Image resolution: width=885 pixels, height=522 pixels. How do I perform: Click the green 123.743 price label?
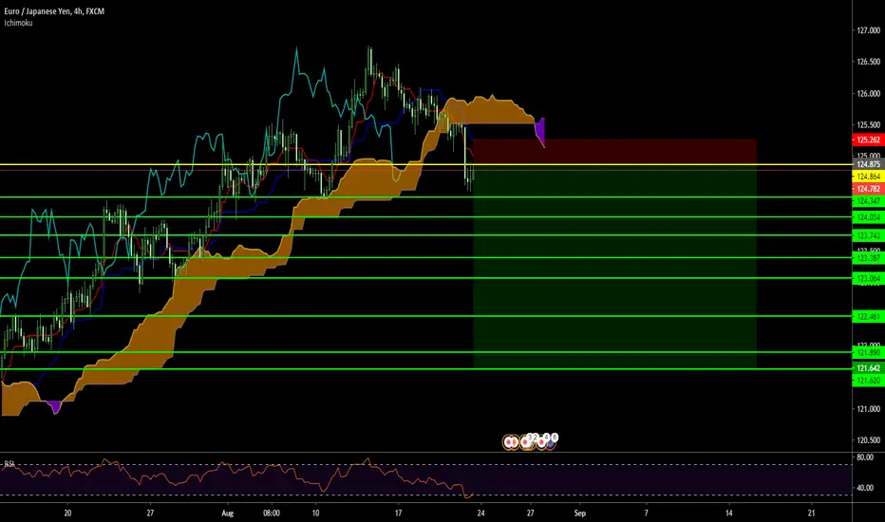(868, 236)
